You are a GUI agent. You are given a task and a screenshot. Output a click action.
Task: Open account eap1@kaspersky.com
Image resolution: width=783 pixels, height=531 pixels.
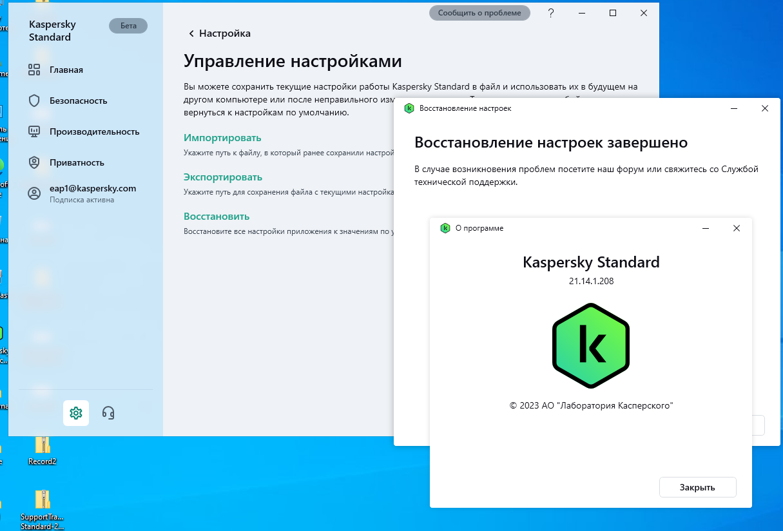click(x=93, y=188)
